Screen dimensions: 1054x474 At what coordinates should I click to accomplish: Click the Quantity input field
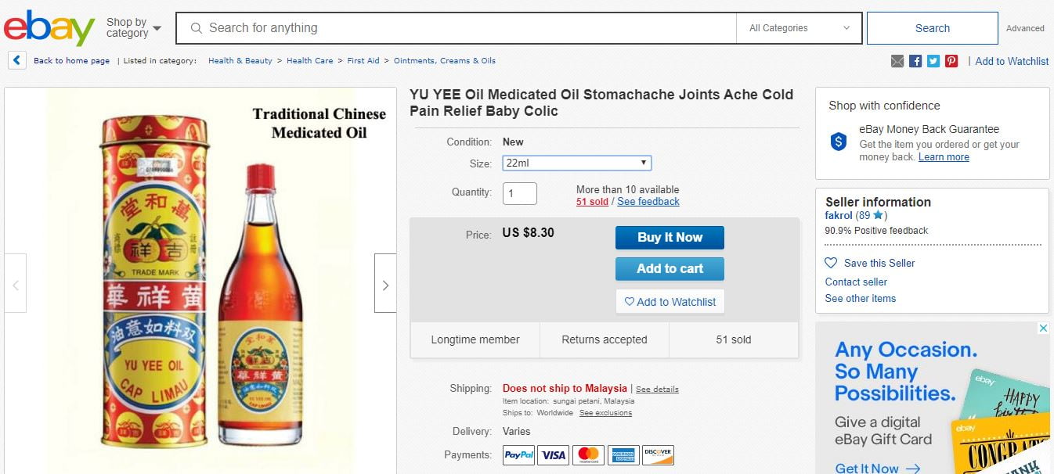pyautogui.click(x=519, y=193)
